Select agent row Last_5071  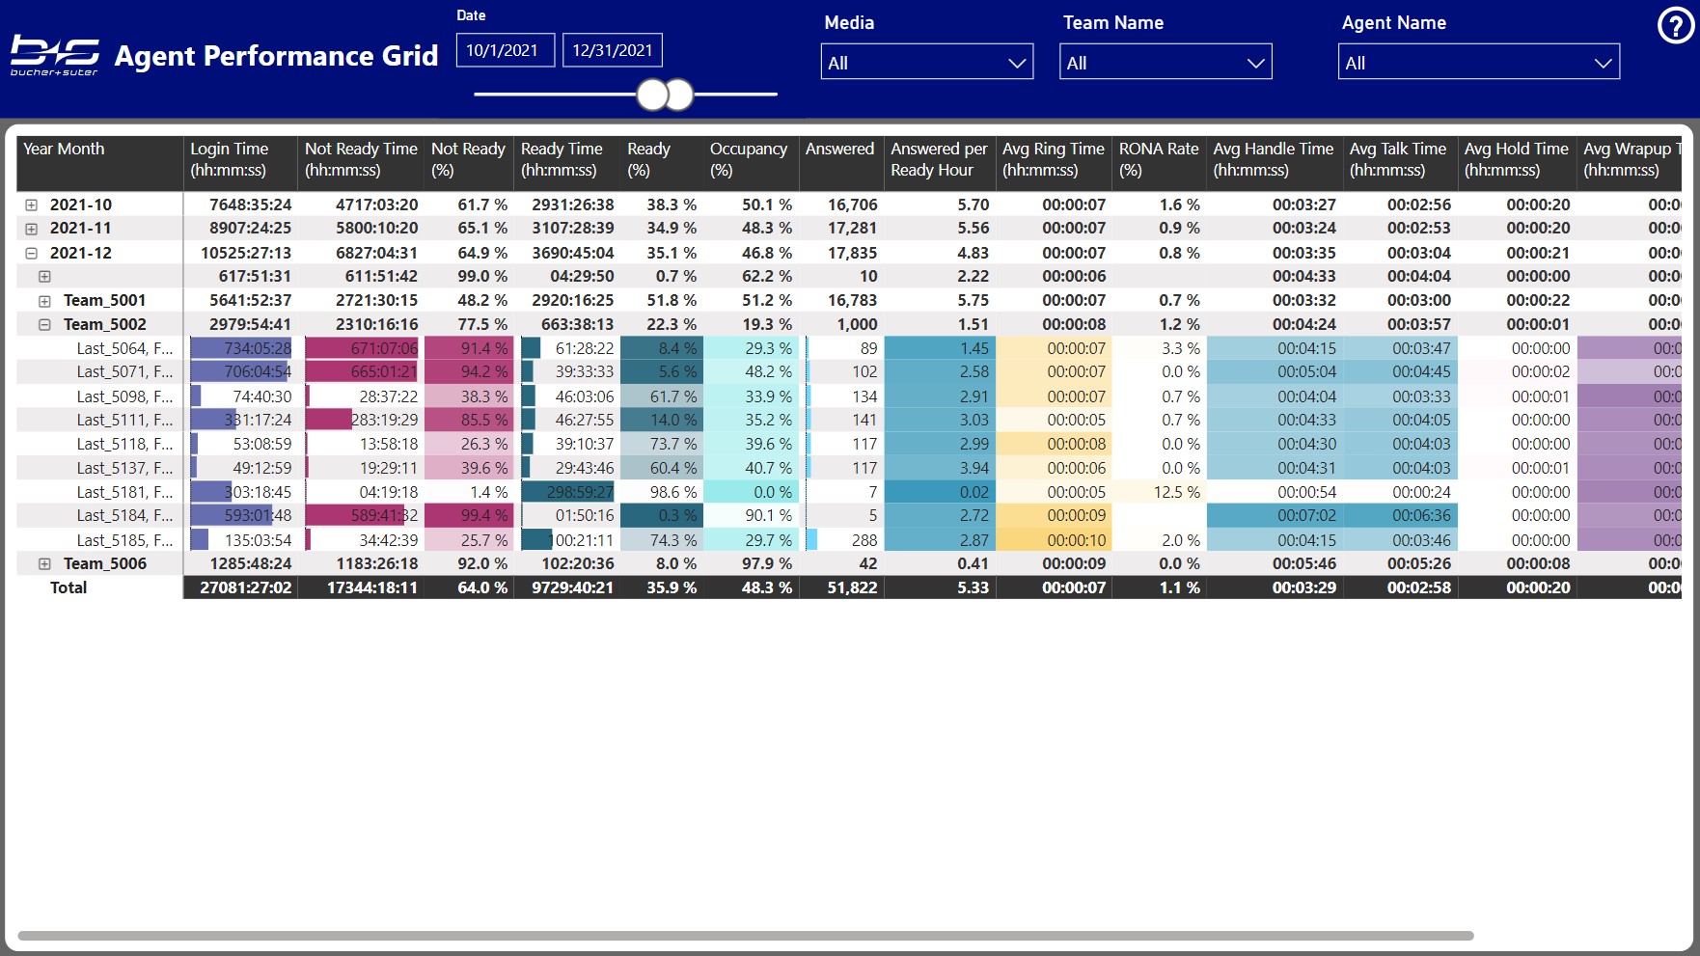[124, 371]
